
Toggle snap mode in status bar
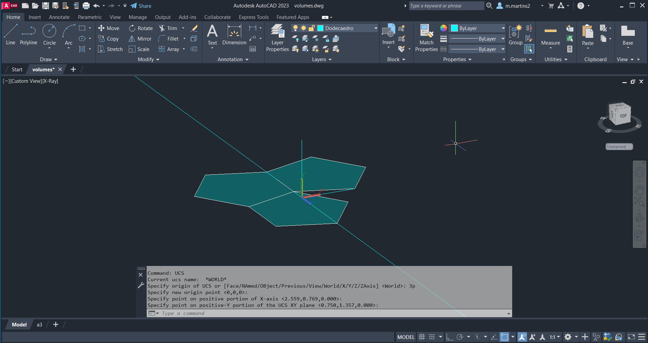(x=432, y=337)
